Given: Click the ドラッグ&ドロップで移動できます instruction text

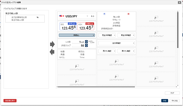Looking at the screenshot, I should pos(15,9).
